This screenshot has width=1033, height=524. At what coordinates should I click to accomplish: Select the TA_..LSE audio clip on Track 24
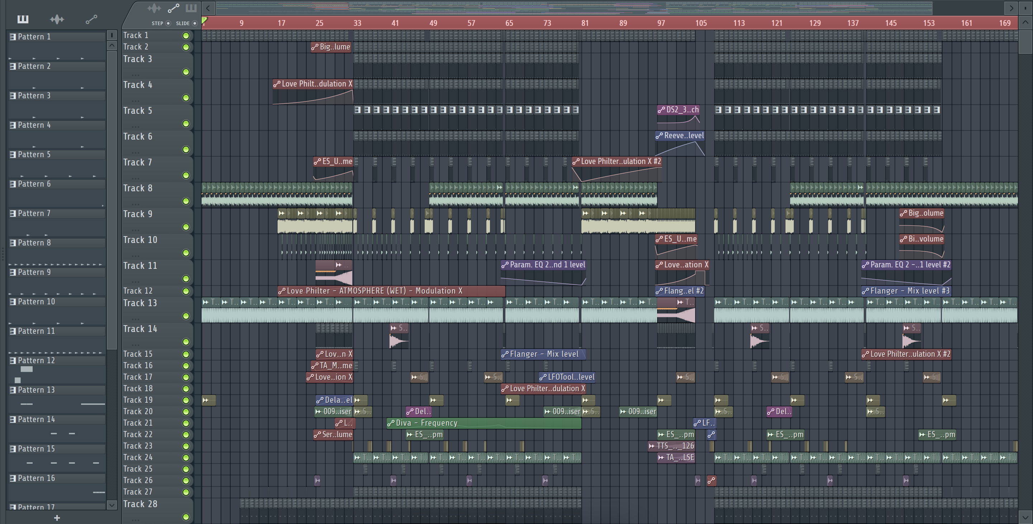[676, 457]
